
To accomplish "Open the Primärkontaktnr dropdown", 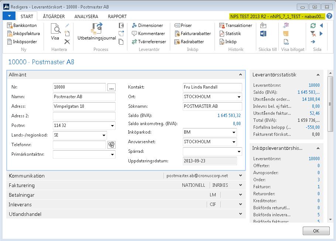I will tap(112, 155).
